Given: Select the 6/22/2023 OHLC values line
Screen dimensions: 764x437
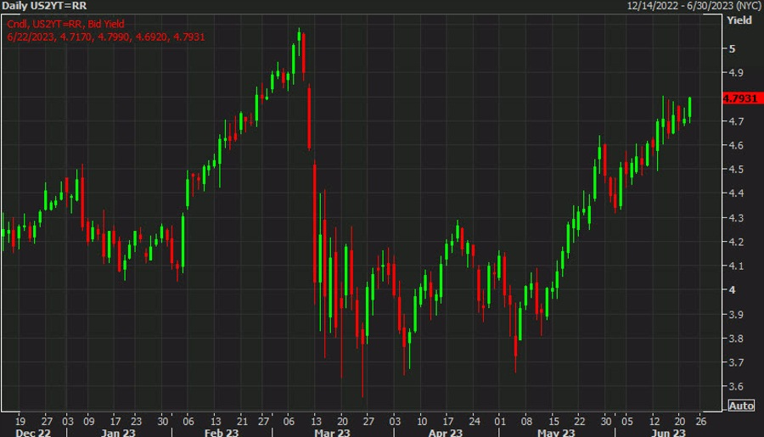Looking at the screenshot, I should click(x=106, y=36).
